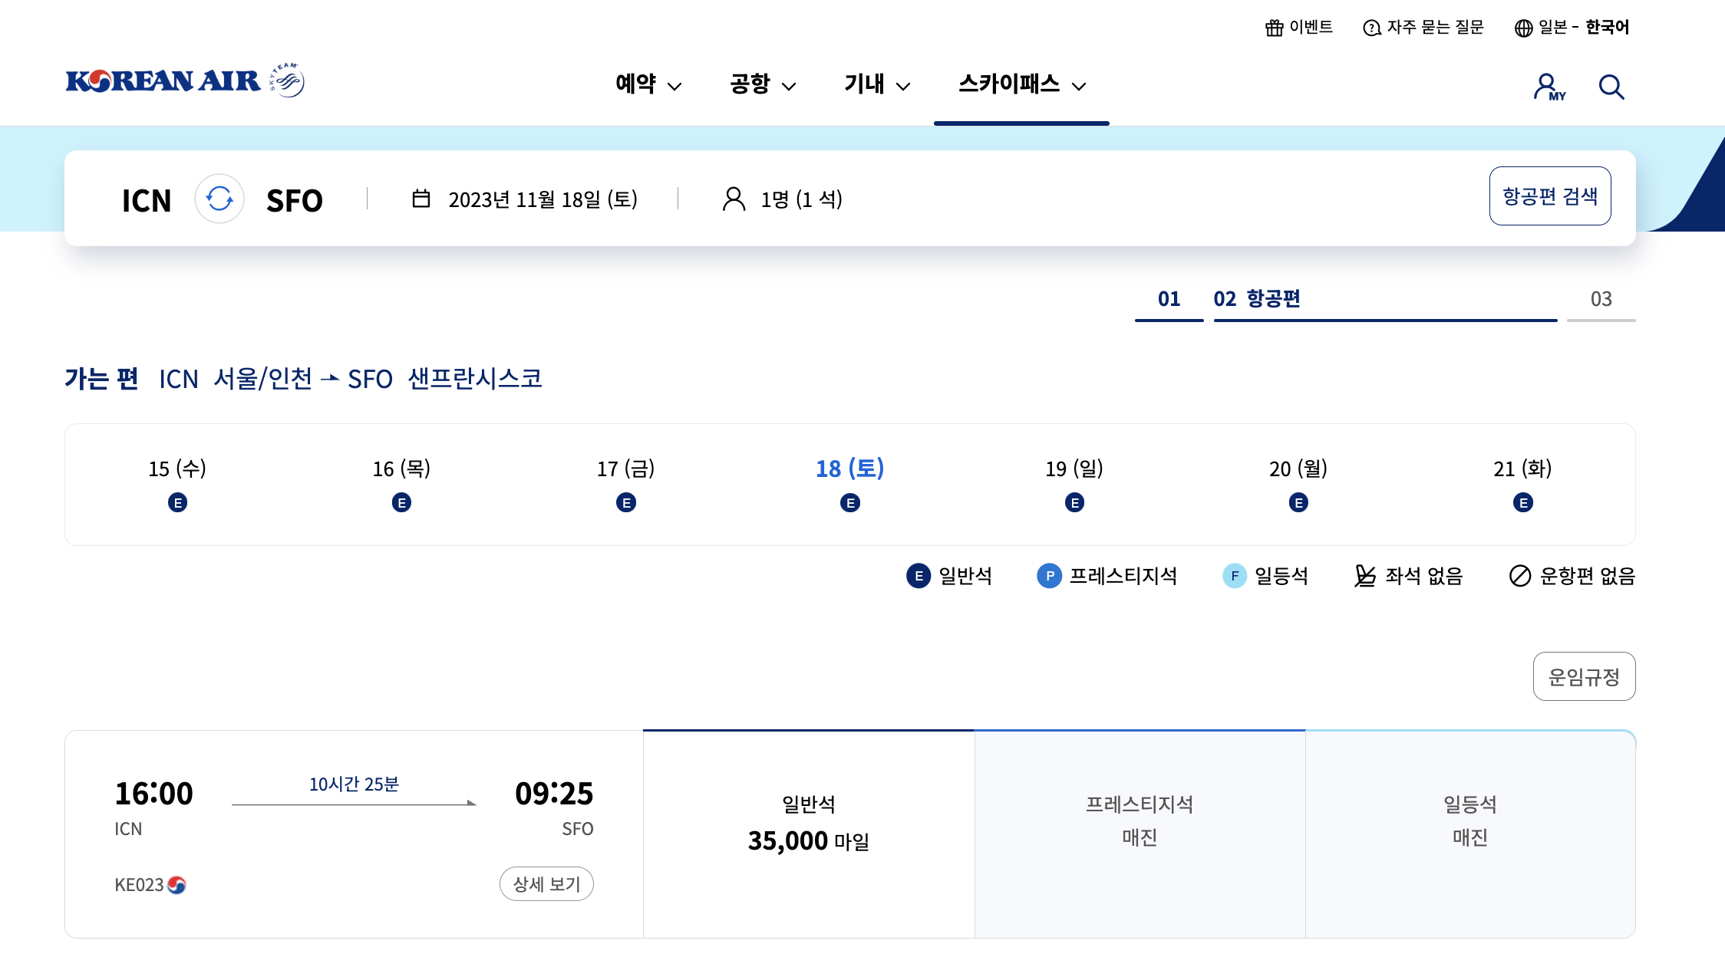Change the SFO arrival airport
1725x957 pixels.
pyautogui.click(x=295, y=200)
